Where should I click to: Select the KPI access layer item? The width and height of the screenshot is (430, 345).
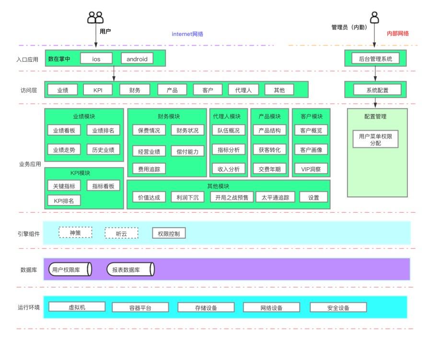(x=98, y=90)
